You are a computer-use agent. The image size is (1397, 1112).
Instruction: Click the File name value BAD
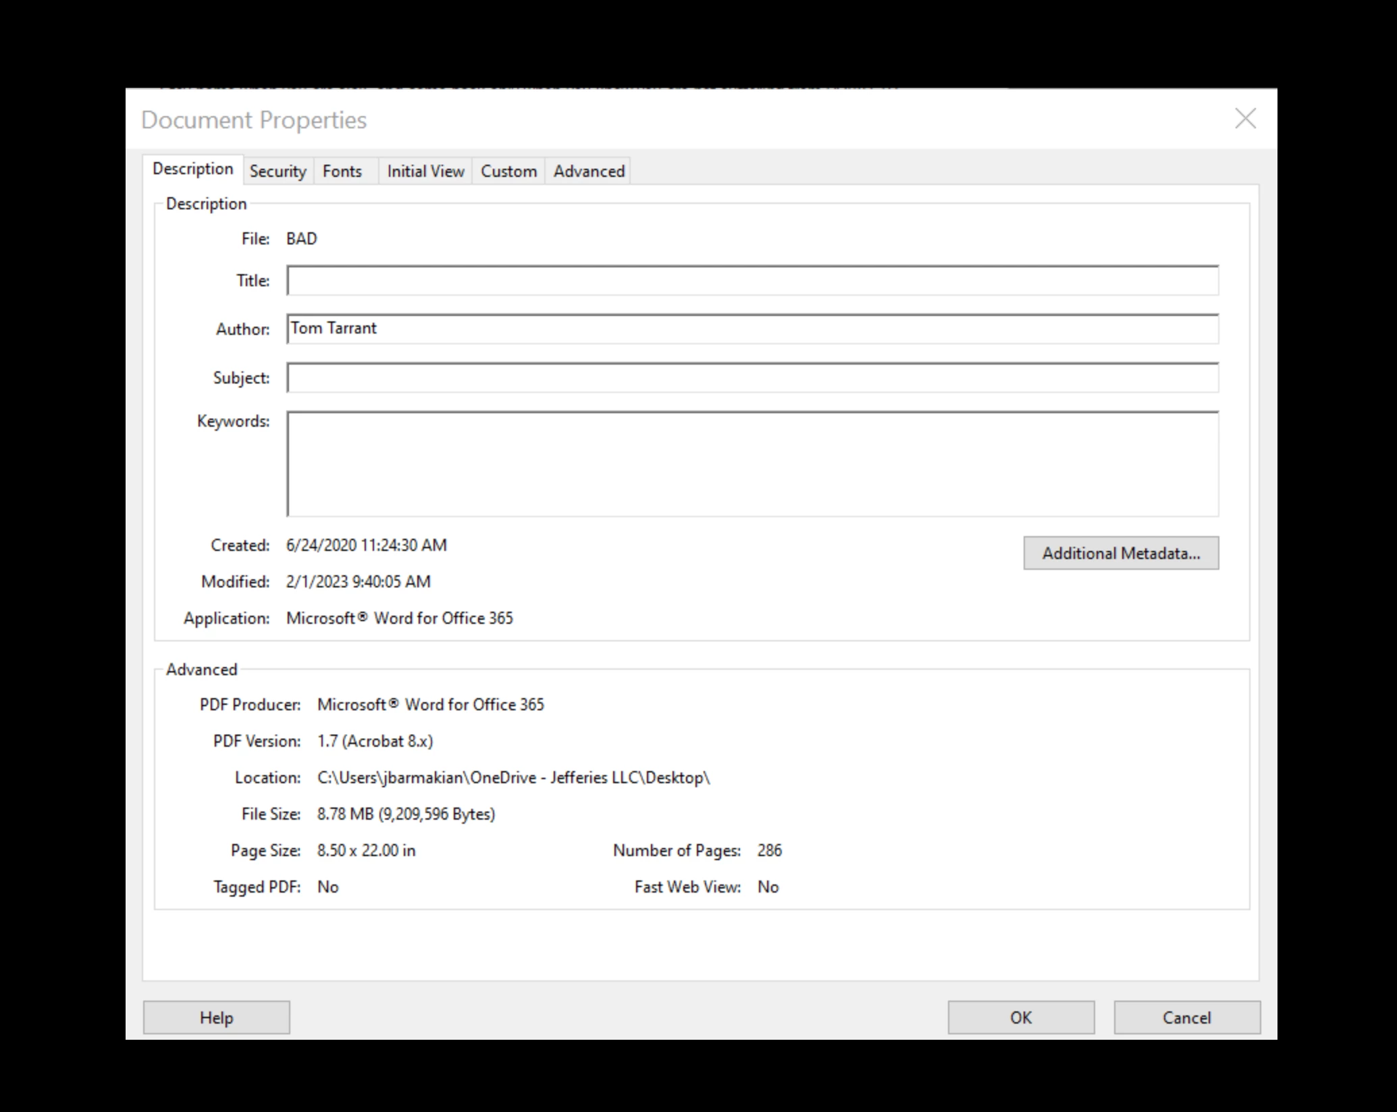point(301,239)
